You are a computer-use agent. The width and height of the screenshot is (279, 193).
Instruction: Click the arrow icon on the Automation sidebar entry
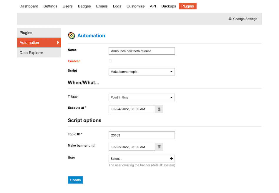[58, 42]
